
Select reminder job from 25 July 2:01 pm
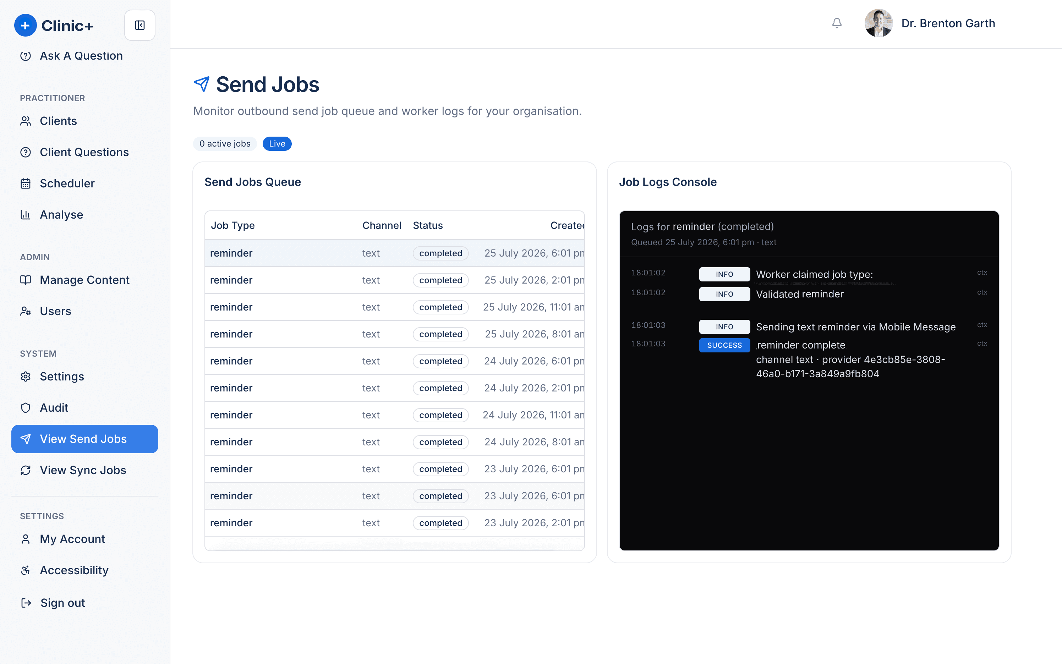tap(394, 280)
